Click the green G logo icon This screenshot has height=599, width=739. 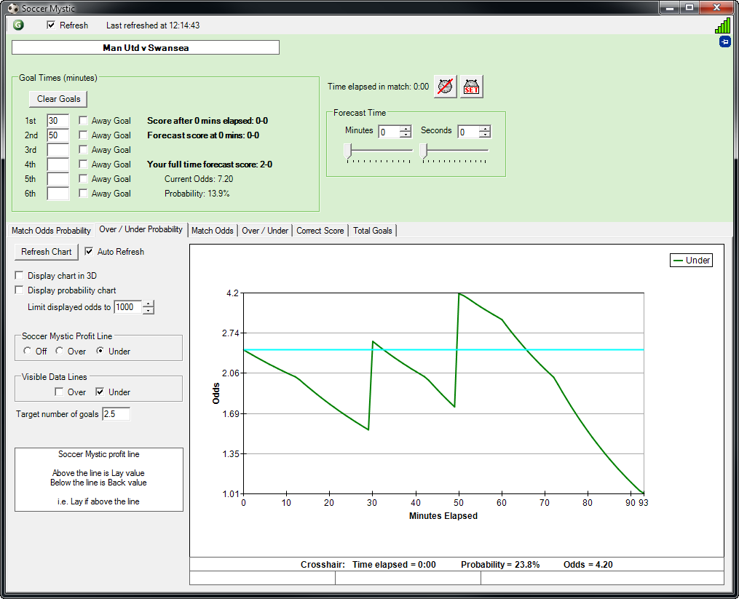pyautogui.click(x=18, y=25)
